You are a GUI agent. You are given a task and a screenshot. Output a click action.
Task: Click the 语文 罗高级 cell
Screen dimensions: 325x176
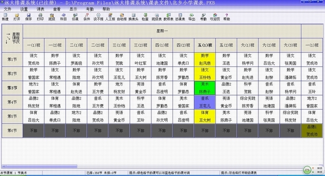click(76, 59)
